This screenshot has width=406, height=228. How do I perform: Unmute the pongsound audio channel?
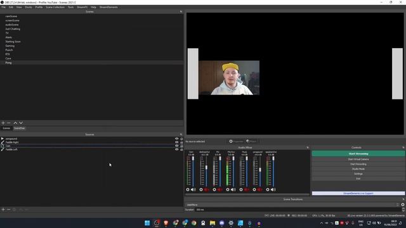(259, 190)
